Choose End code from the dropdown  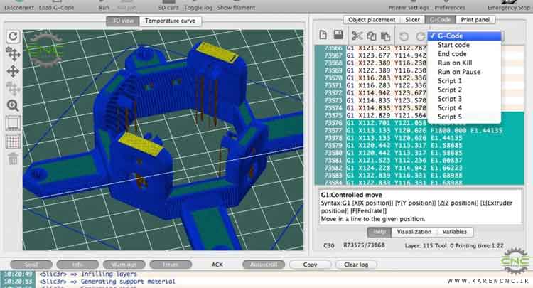pyautogui.click(x=464, y=54)
